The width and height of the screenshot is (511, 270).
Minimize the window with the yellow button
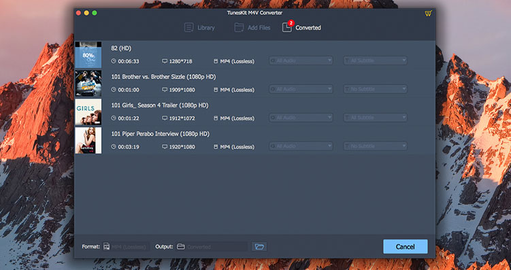86,13
